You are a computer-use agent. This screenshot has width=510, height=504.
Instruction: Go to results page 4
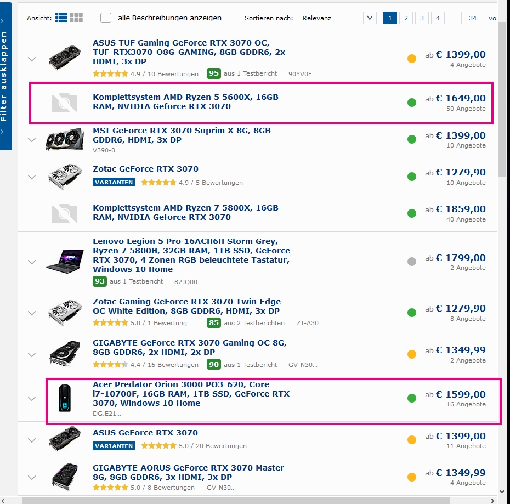pyautogui.click(x=438, y=18)
